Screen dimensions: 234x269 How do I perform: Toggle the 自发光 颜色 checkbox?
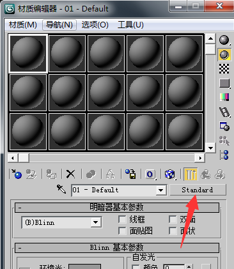coord(136,267)
